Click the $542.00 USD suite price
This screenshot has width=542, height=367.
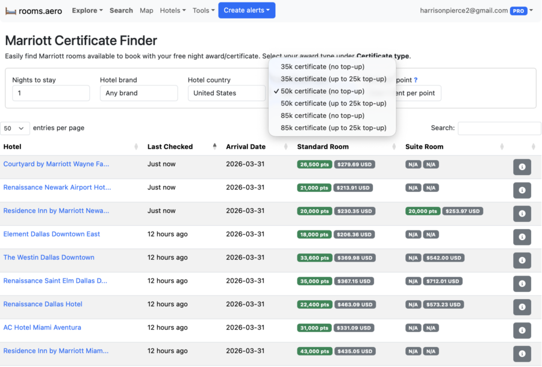pyautogui.click(x=444, y=258)
